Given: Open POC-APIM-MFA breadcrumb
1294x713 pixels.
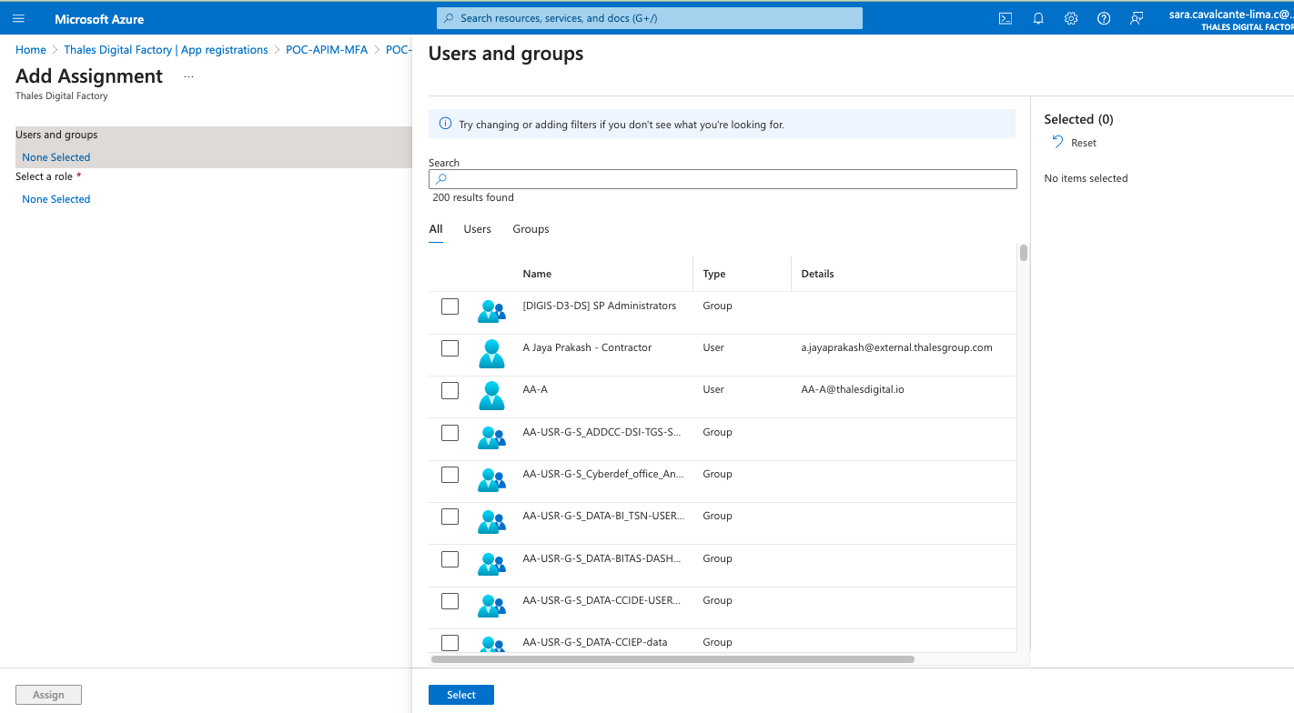Looking at the screenshot, I should [x=327, y=50].
